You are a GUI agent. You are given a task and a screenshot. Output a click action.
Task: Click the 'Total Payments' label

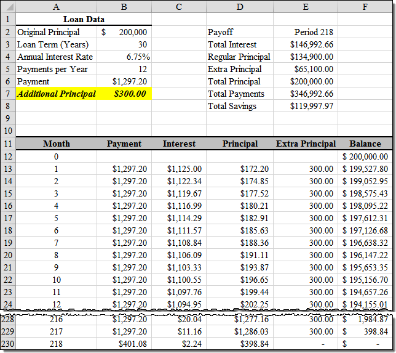point(240,94)
